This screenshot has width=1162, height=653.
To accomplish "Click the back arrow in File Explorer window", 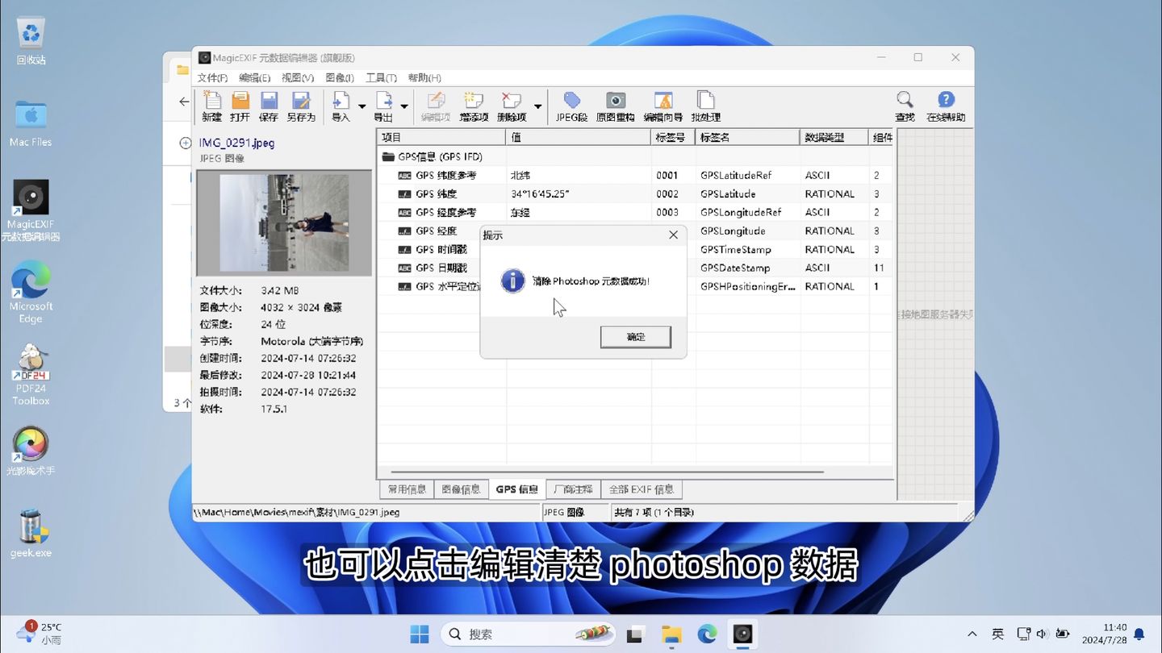I will [184, 102].
